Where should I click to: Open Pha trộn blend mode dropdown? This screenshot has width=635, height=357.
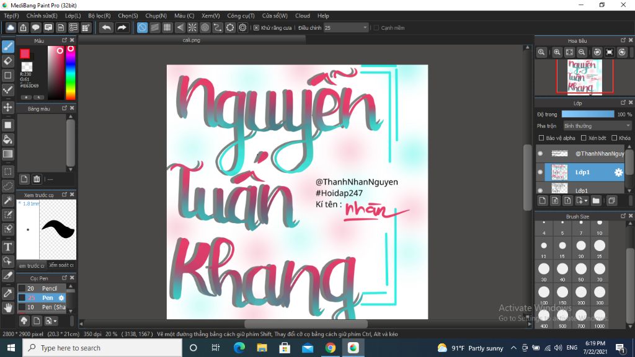click(x=597, y=126)
